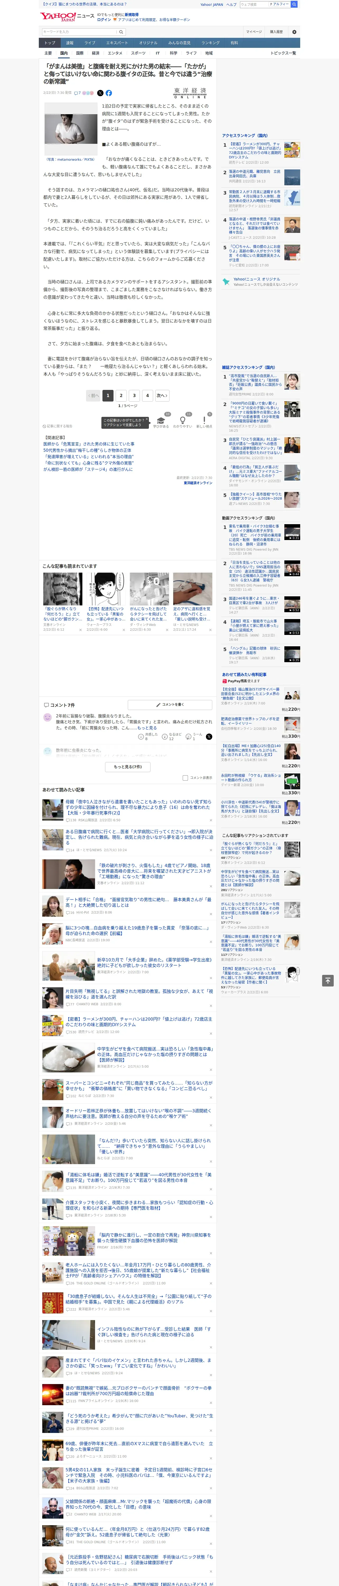Open the スポーツ category tab
This screenshot has width=339, height=1586.
(138, 53)
